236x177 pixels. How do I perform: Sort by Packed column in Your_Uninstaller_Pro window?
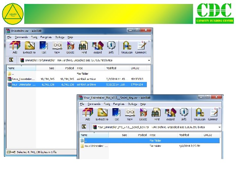pyautogui.click(x=138, y=135)
